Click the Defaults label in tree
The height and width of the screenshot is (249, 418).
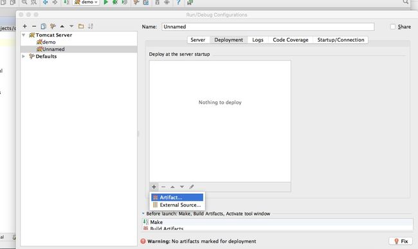[x=46, y=56]
